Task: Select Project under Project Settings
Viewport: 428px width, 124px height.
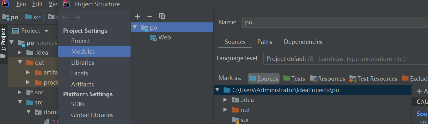Action: [x=81, y=41]
